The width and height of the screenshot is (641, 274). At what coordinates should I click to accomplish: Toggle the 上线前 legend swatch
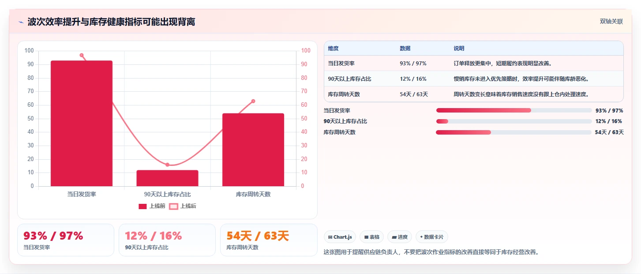(x=142, y=206)
